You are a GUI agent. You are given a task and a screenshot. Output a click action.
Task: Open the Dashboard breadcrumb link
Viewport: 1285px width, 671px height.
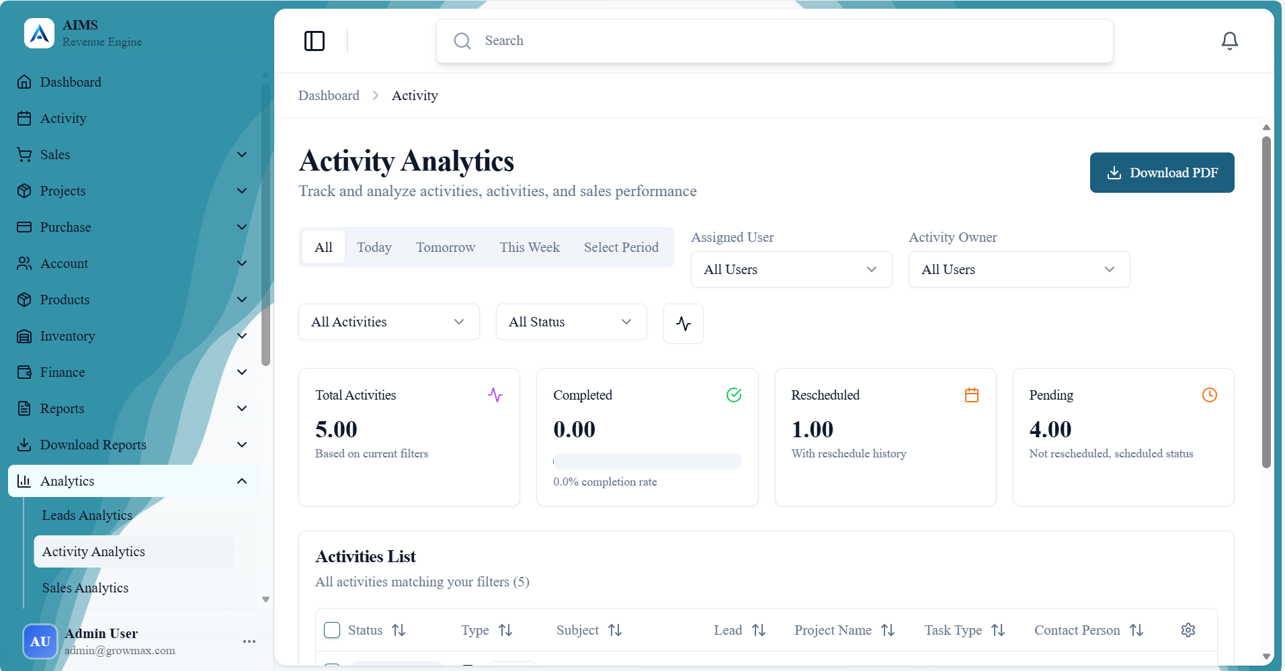[329, 95]
